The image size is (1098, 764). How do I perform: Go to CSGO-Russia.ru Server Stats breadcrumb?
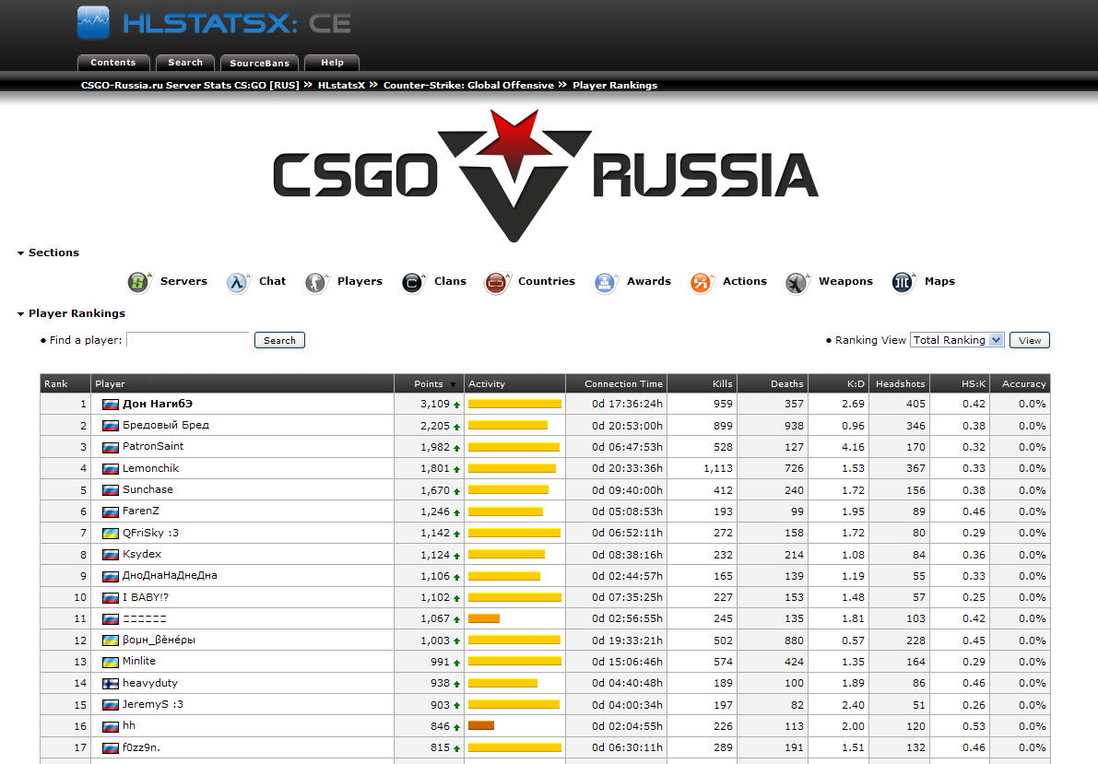point(190,86)
